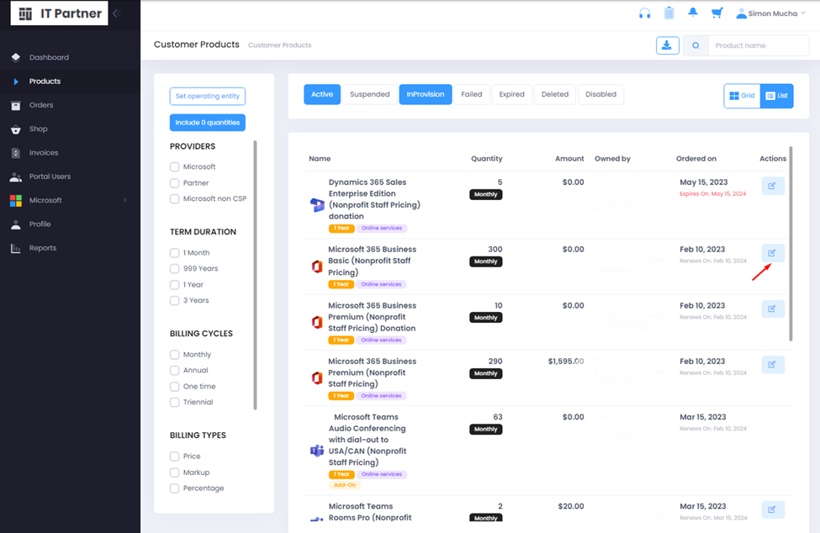Click the product list scrollbar
Screen dimensions: 820x533
pos(791,244)
